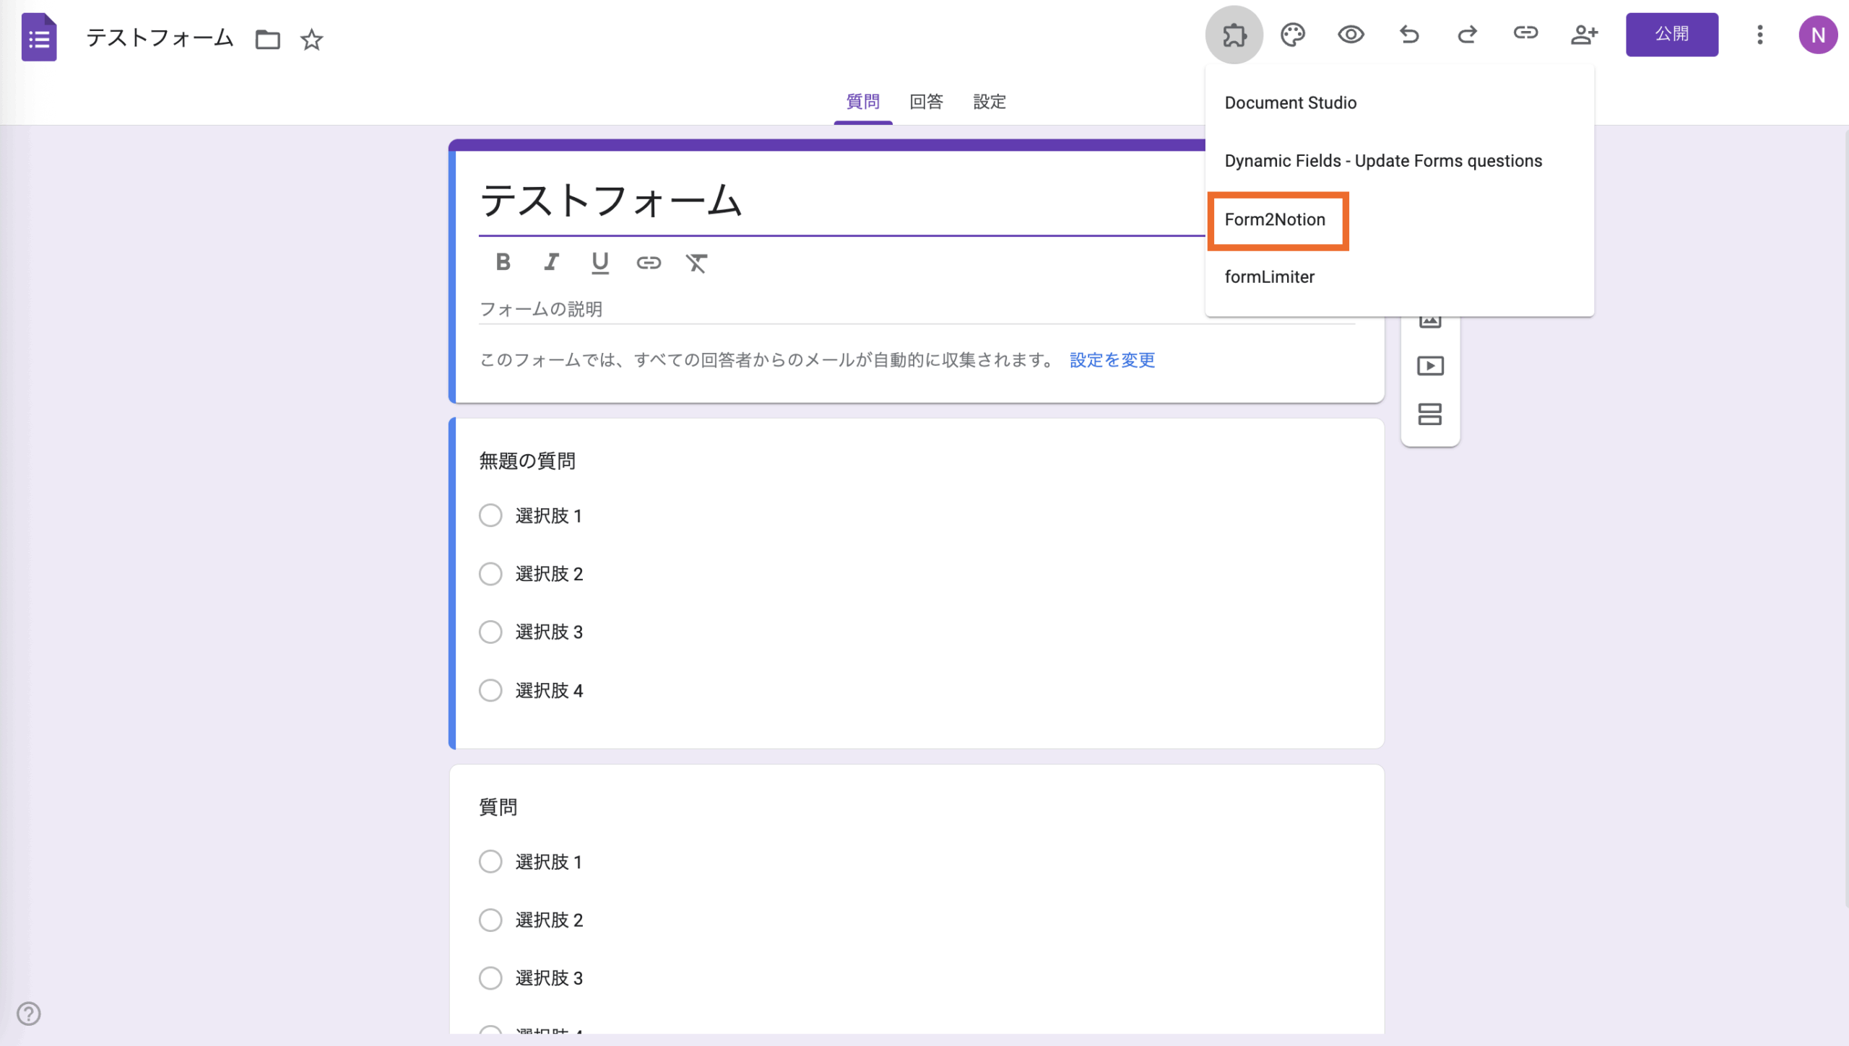Switch to the 回答 tab
Screen dimensions: 1849x1046
pyautogui.click(x=926, y=102)
